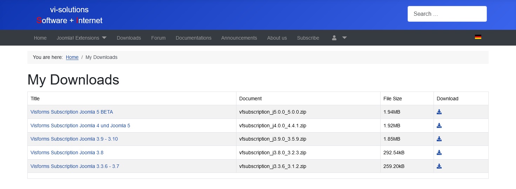The height and width of the screenshot is (189, 516).
Task: Switch language using the German flag icon
Action: click(478, 37)
